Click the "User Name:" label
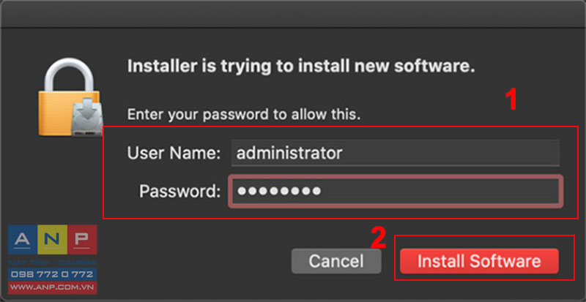The width and height of the screenshot is (586, 302). pyautogui.click(x=174, y=153)
